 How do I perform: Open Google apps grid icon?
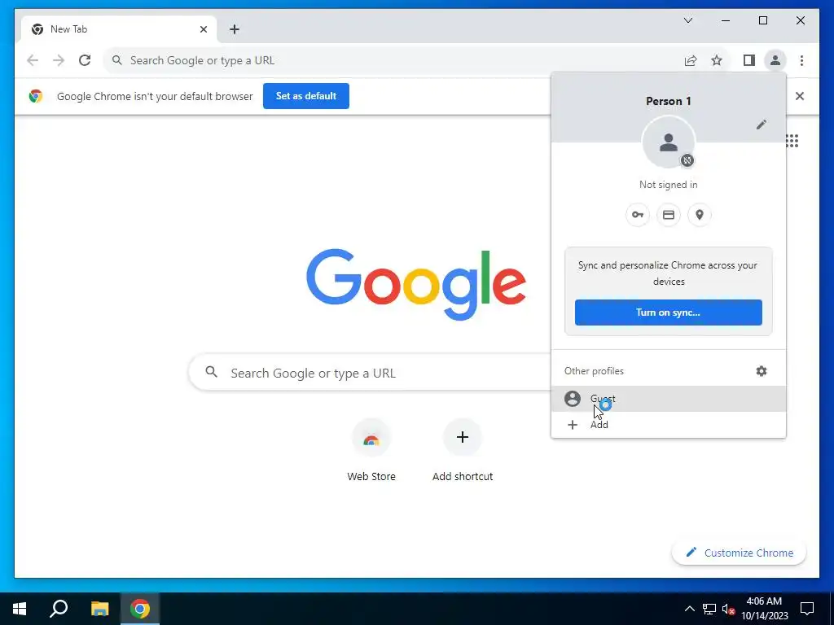tap(792, 141)
